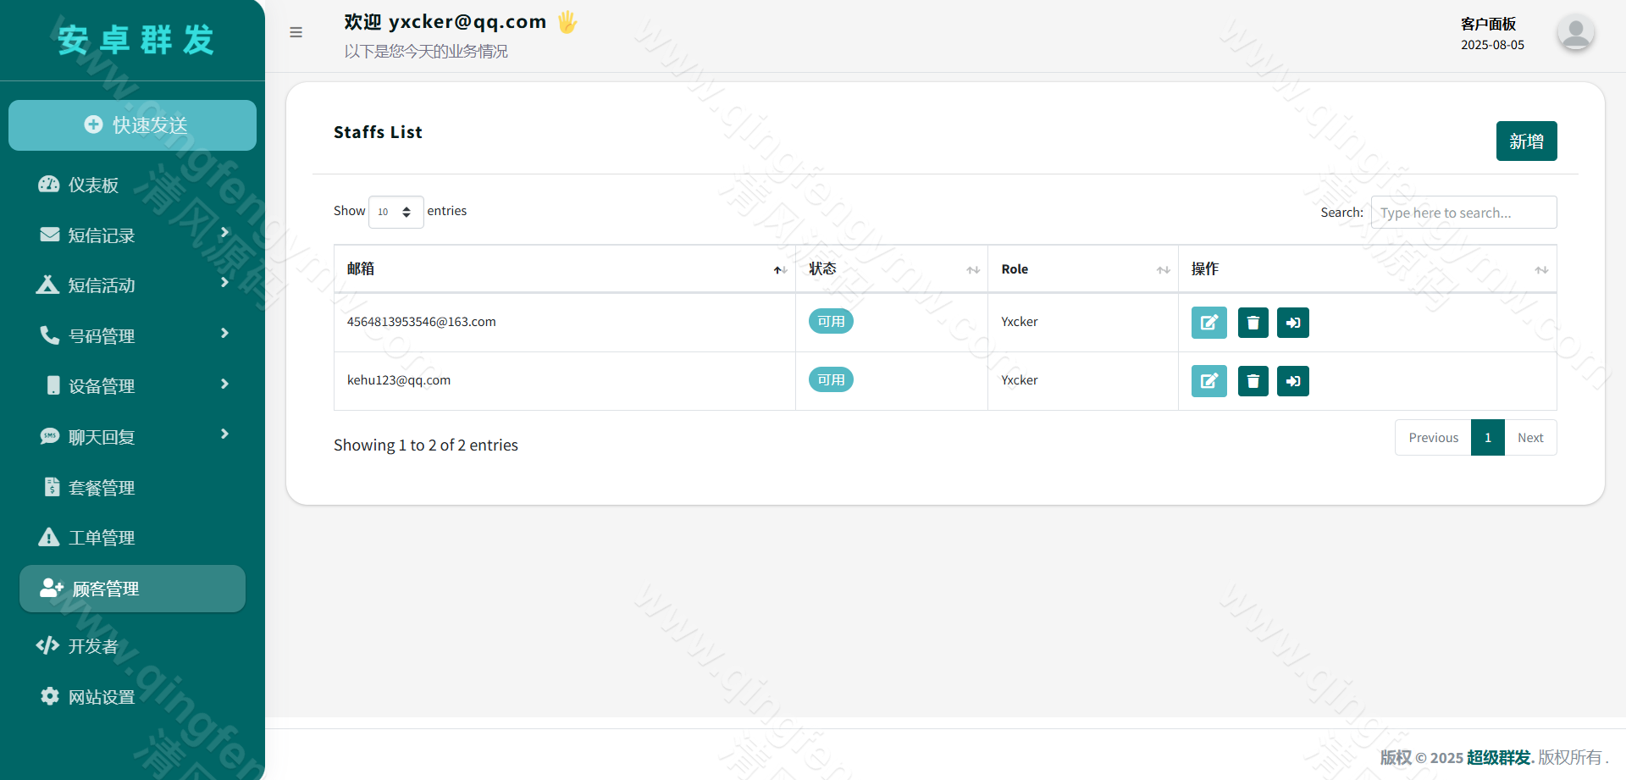Click the 套餐管理 invoice icon
This screenshot has width=1626, height=780.
(x=53, y=487)
